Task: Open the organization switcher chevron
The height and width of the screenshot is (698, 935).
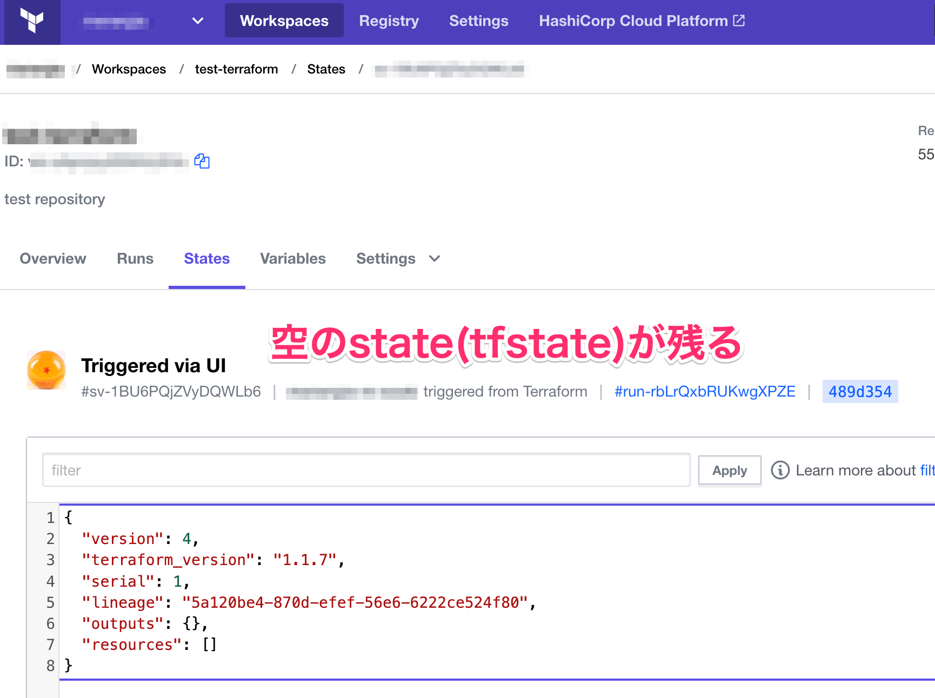Action: [x=198, y=21]
